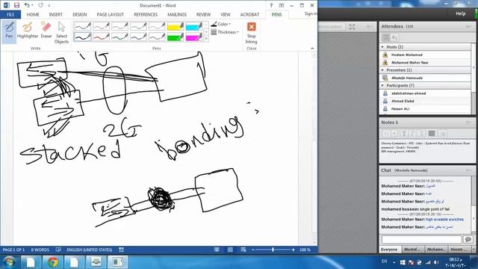
Task: Switch to Web Layout view
Action: (243, 250)
